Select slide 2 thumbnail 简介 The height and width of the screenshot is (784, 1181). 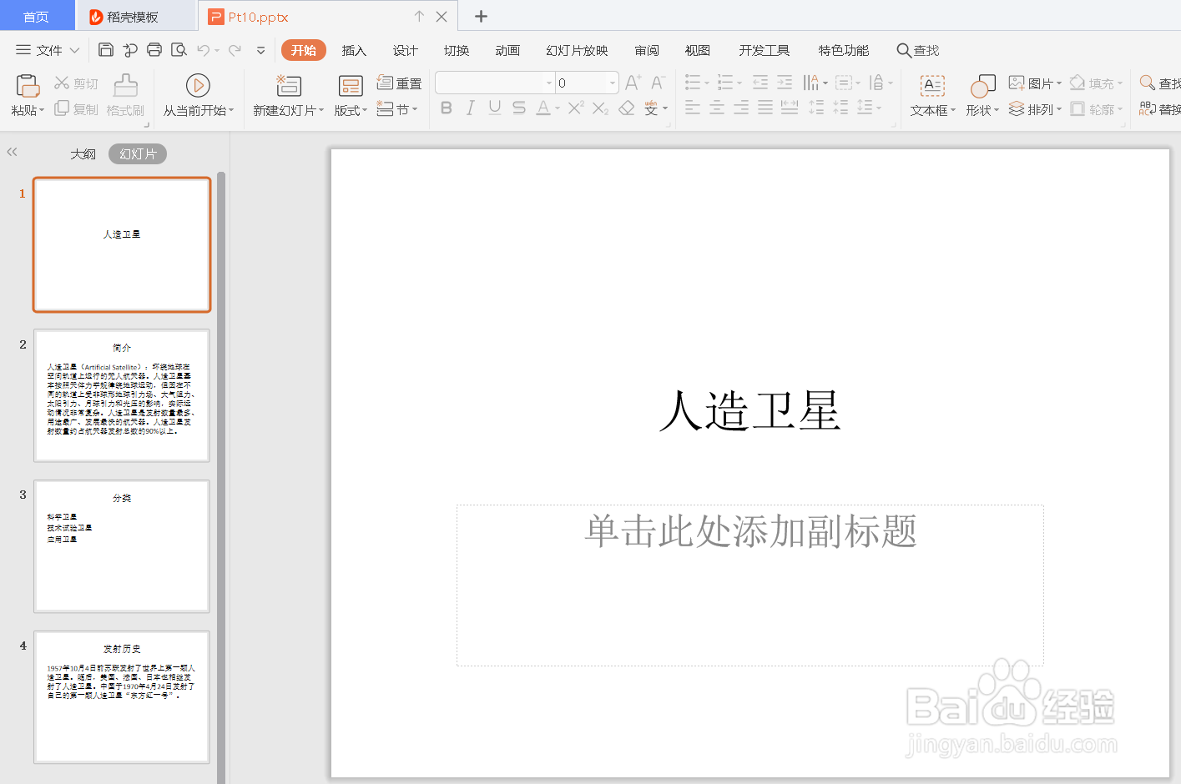coord(122,395)
